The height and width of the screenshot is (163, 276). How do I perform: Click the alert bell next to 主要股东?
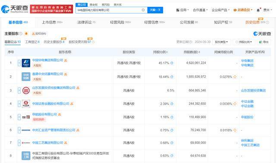pos(26,34)
